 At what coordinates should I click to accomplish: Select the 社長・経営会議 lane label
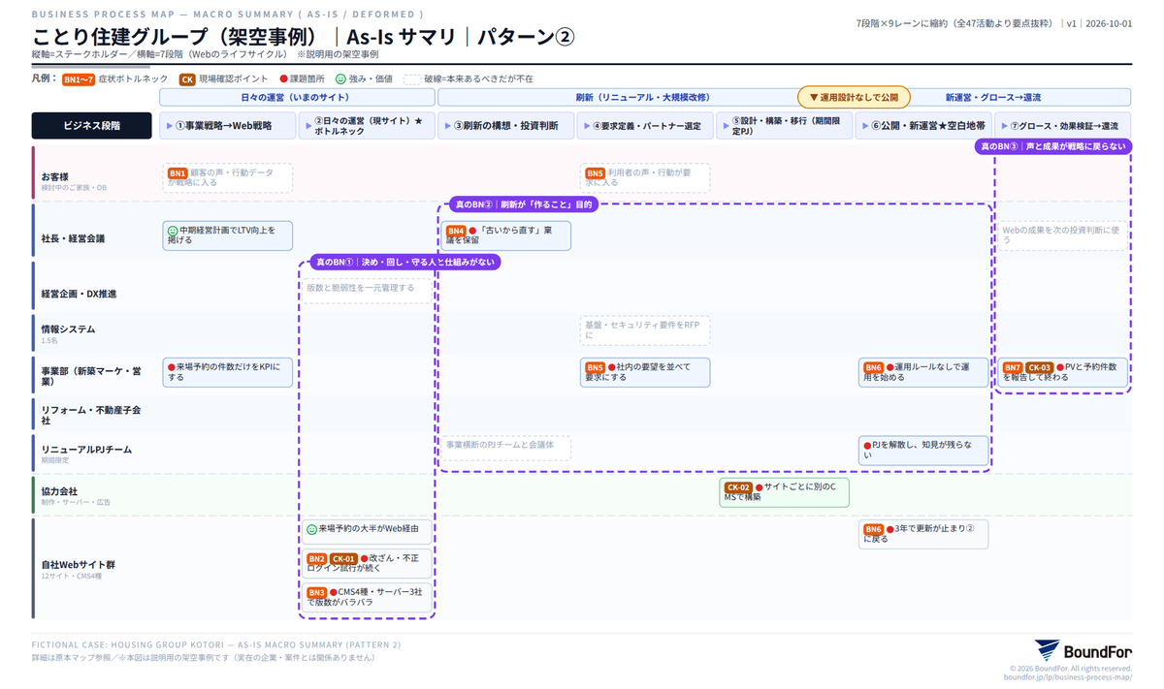(73, 238)
